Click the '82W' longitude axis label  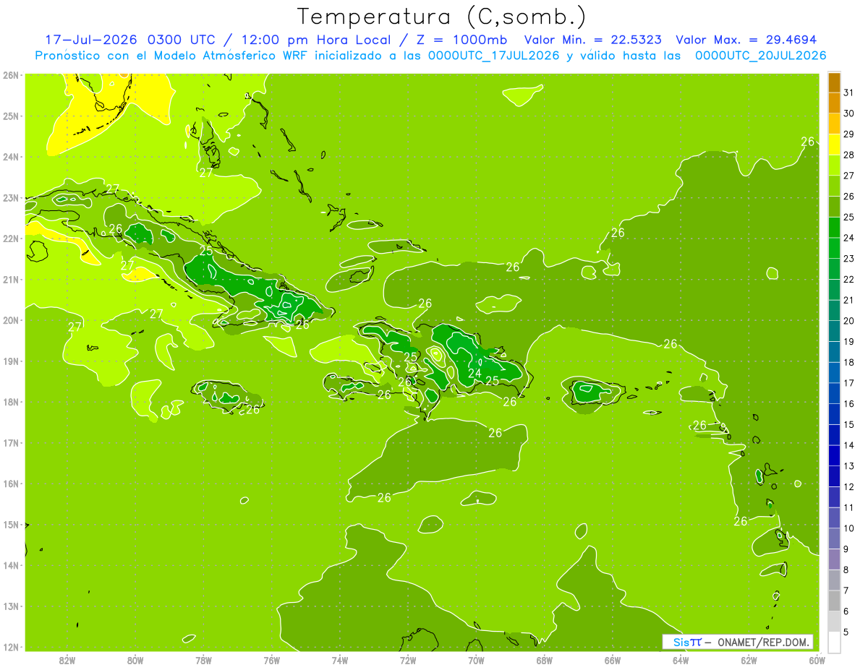coord(67,660)
